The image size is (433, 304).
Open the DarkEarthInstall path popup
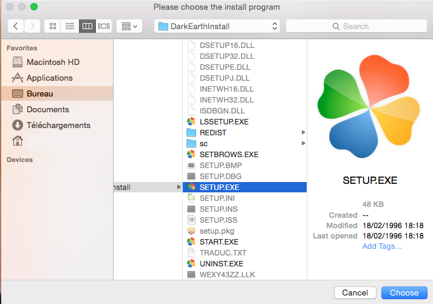pyautogui.click(x=217, y=26)
